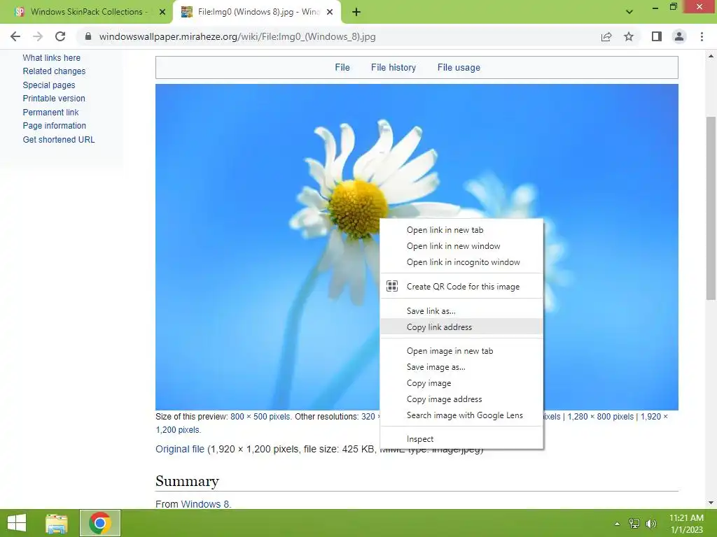This screenshot has height=537, width=717.
Task: Select Copy link address
Action: (461, 327)
